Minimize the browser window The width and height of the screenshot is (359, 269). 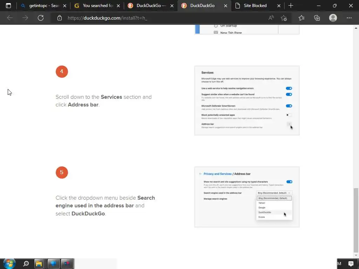pyautogui.click(x=318, y=6)
